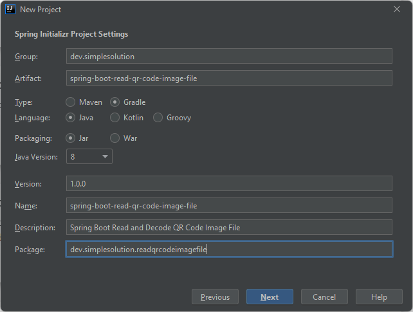The height and width of the screenshot is (312, 413).
Task: Click the IntelliJ IDEA logo icon
Action: (10, 10)
